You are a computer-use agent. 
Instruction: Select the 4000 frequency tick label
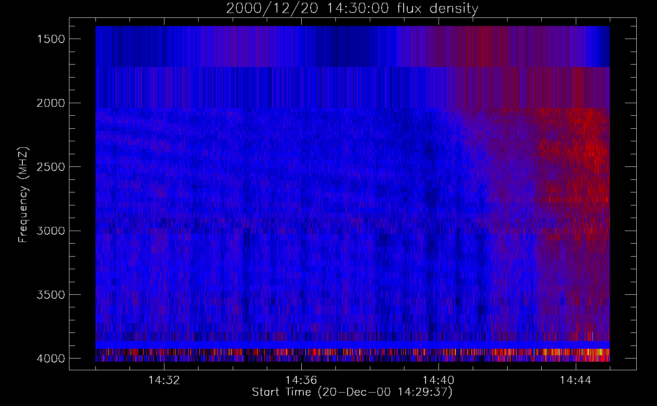[51, 358]
